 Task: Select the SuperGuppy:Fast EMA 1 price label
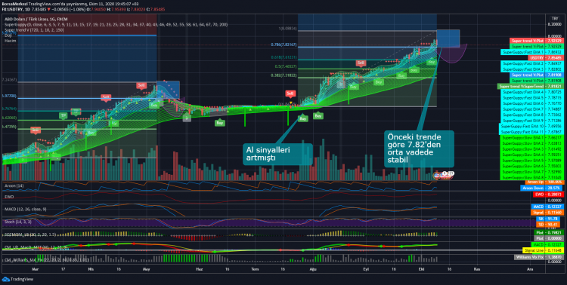[532, 52]
